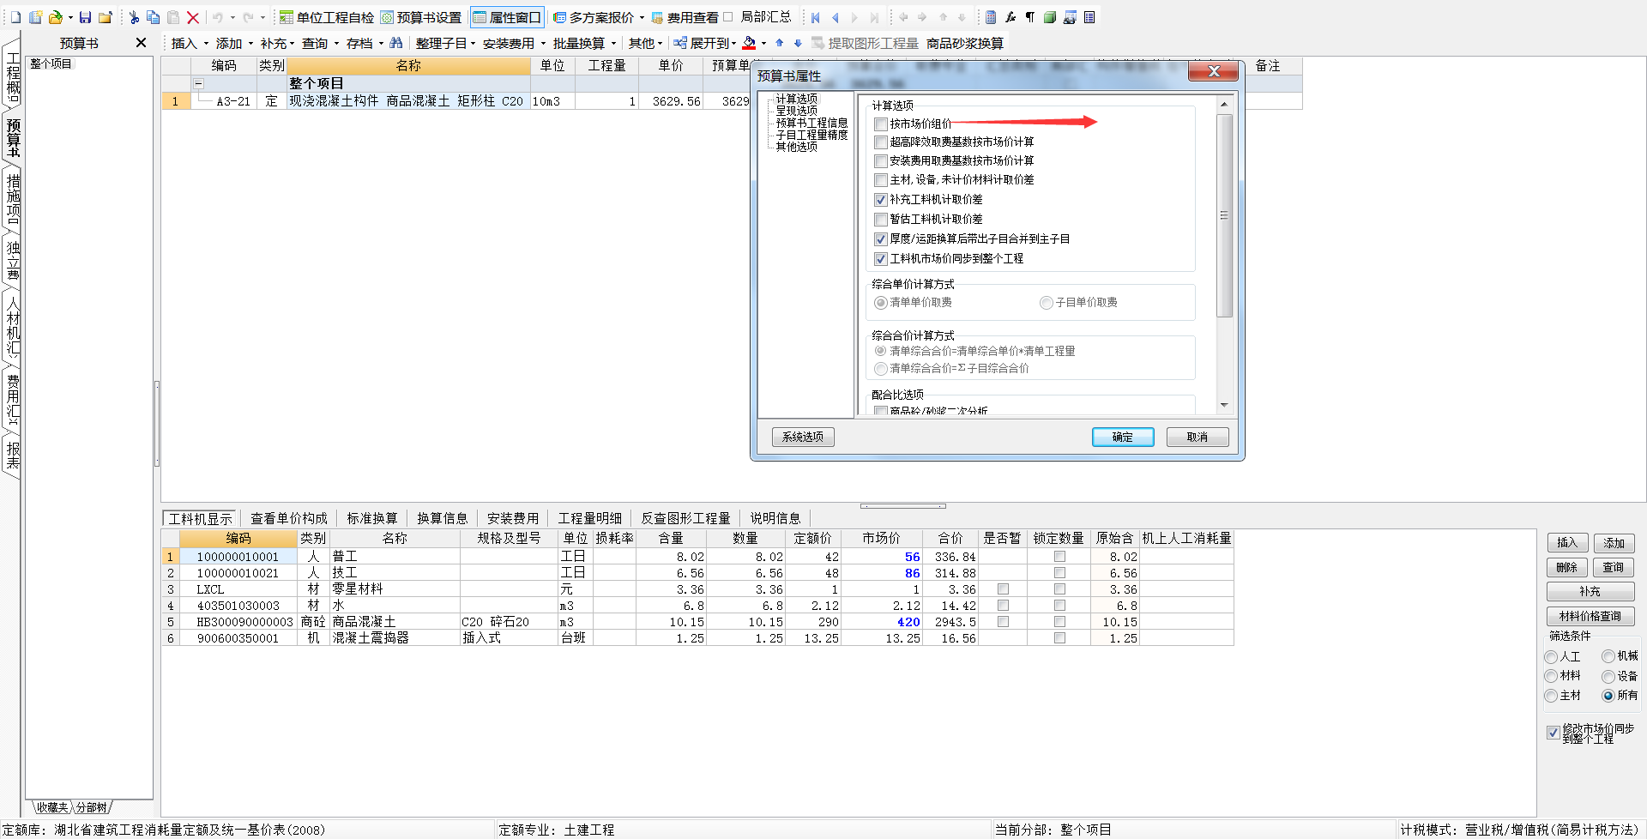
Task: Open the 安装费用 toolbar dropdown
Action: pos(514,43)
